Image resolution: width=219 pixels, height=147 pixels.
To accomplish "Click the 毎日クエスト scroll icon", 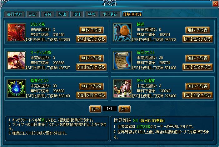I will 122,60.
